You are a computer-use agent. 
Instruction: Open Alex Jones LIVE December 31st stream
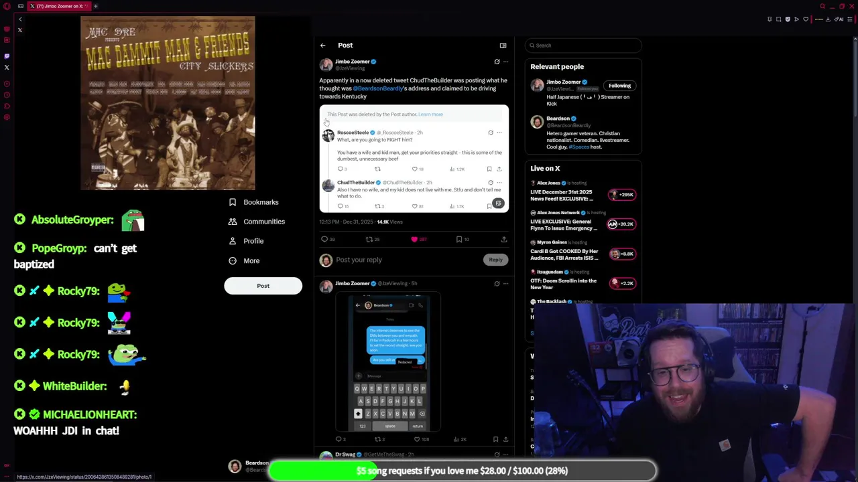click(x=562, y=195)
